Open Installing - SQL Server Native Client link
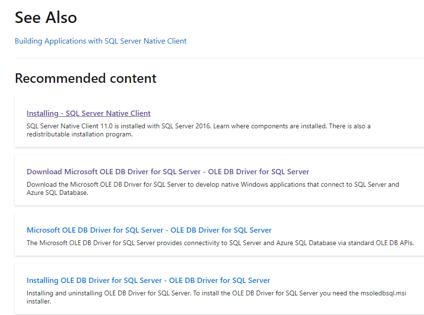Screen dimensions: 424x315 (x=89, y=113)
